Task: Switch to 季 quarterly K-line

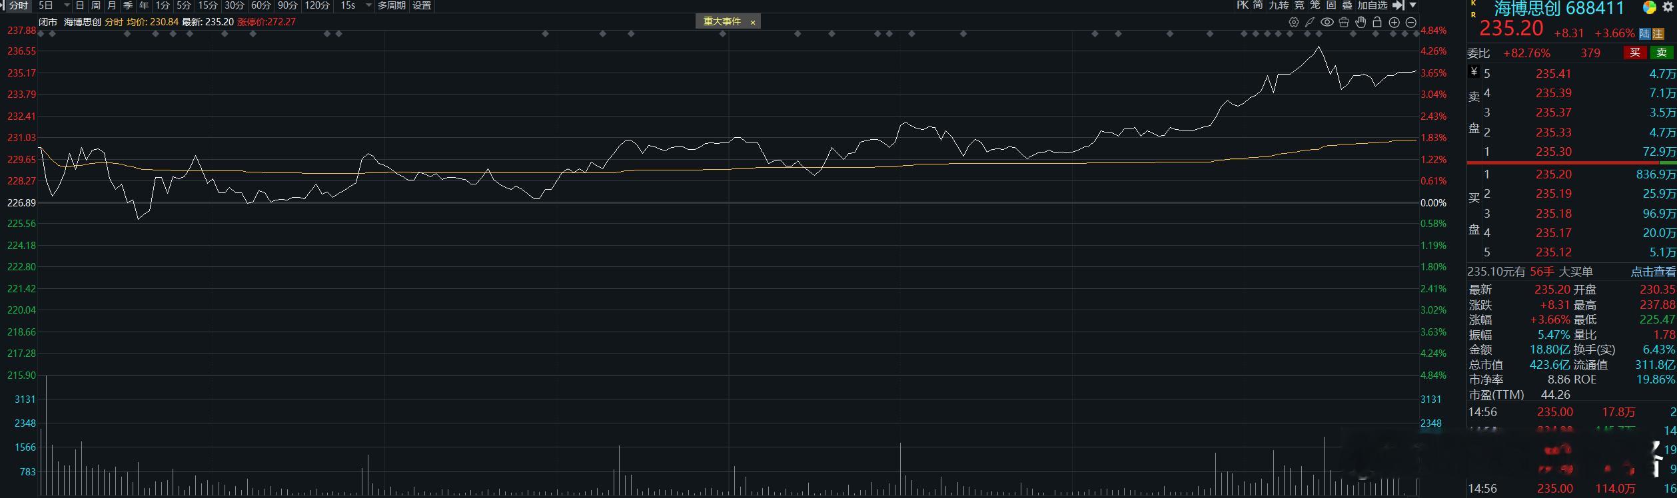Action: tap(128, 5)
